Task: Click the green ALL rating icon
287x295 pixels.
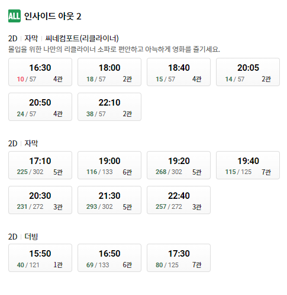Action: click(x=14, y=16)
